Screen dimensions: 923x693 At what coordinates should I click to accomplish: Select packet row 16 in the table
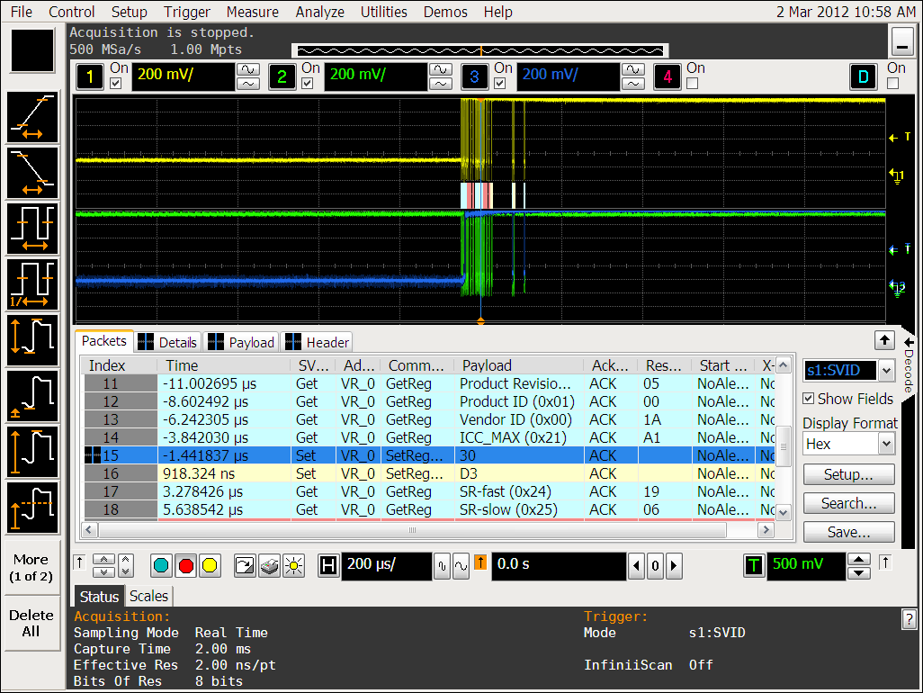coord(360,473)
